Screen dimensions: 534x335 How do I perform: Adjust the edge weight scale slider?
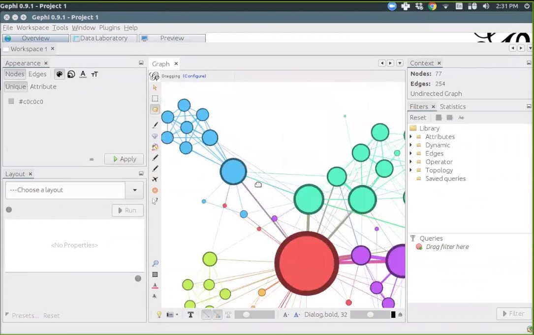coord(254,314)
